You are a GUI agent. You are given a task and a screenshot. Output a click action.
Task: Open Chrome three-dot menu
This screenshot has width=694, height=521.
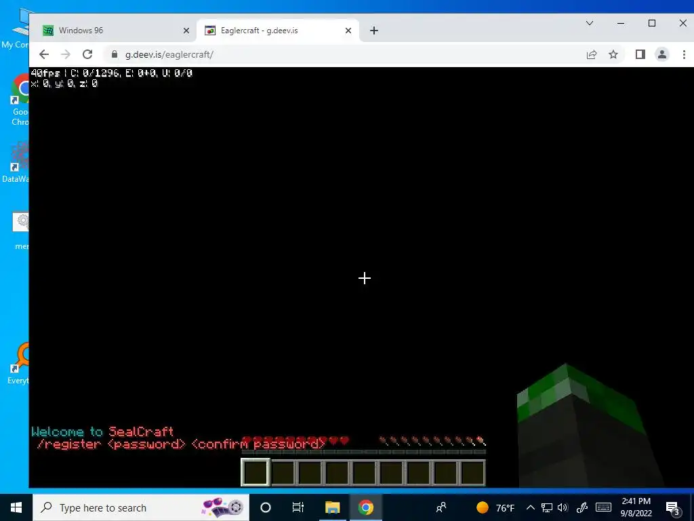685,54
